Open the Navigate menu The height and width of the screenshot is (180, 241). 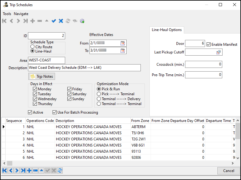(x=21, y=14)
